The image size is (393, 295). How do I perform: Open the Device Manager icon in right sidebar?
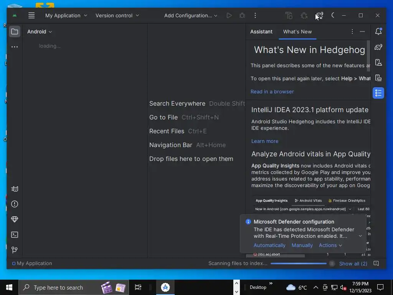coord(378,63)
